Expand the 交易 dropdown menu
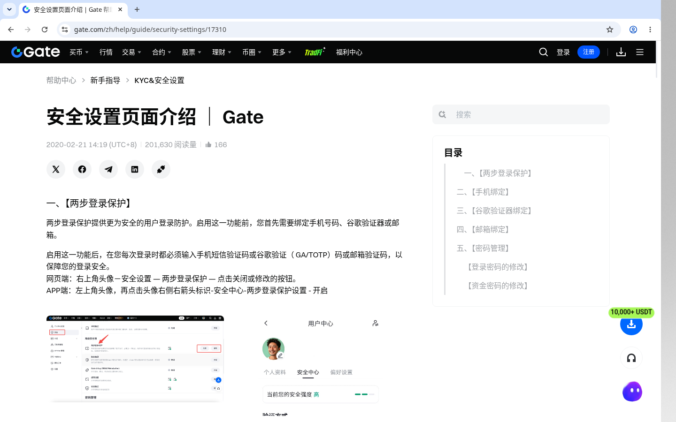 (131, 52)
